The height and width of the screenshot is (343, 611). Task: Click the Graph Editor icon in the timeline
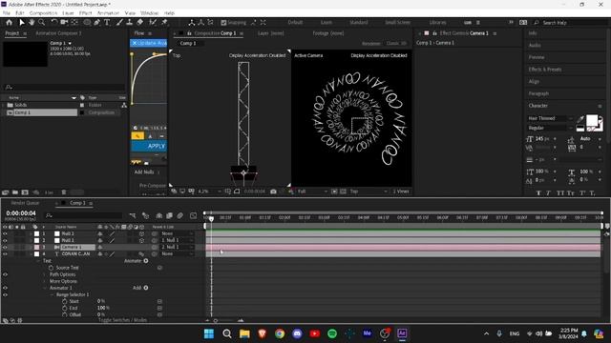193,215
